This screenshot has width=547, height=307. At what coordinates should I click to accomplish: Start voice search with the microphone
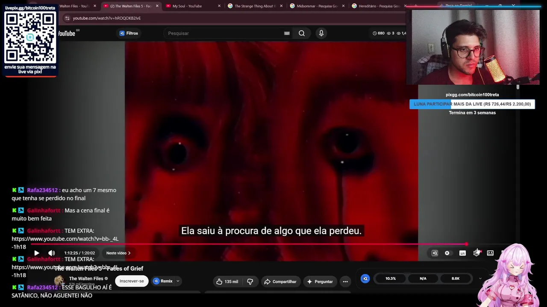coord(321,33)
